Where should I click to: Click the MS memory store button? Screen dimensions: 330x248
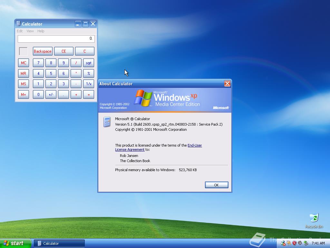point(24,84)
